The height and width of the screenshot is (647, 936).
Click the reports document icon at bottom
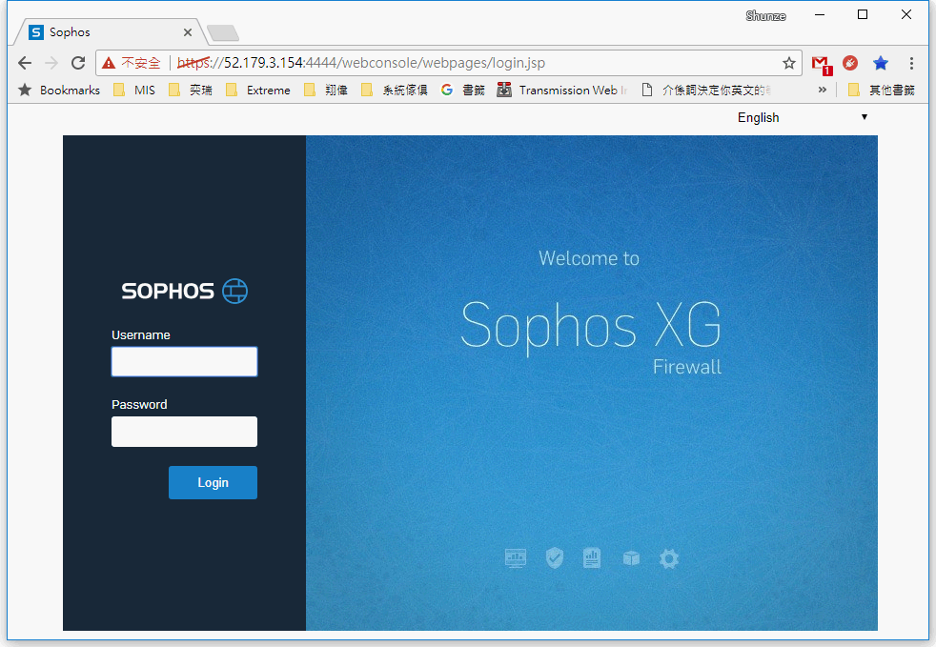click(x=592, y=558)
